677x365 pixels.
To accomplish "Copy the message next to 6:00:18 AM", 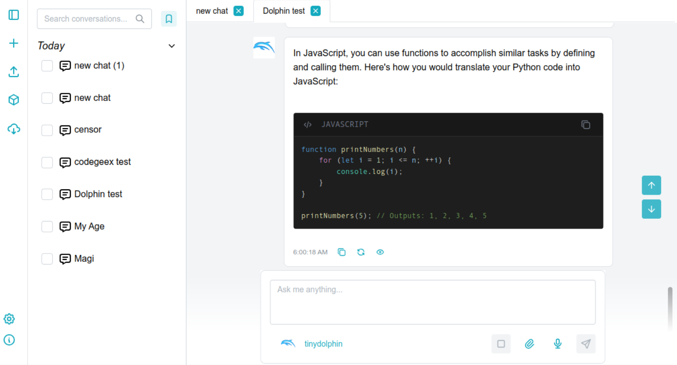I will click(x=342, y=252).
